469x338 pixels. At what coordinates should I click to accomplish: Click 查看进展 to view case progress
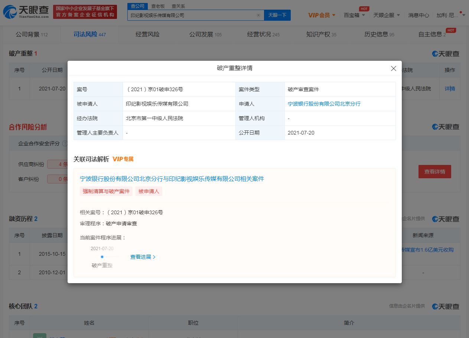tap(143, 257)
